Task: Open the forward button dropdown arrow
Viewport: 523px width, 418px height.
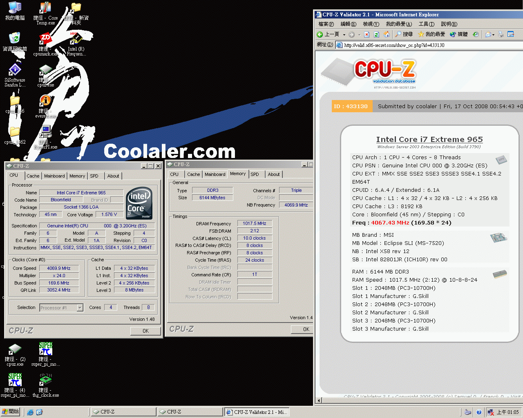Action: point(359,35)
